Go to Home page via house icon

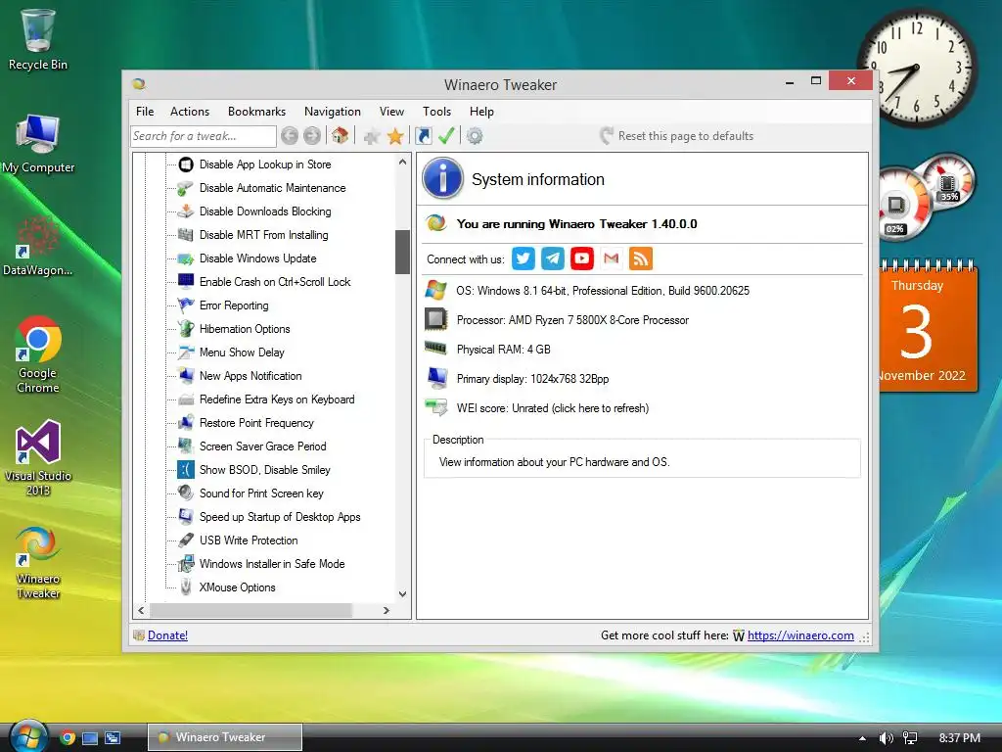(340, 135)
